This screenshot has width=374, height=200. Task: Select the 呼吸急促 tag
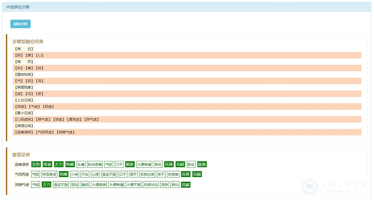(x=49, y=174)
